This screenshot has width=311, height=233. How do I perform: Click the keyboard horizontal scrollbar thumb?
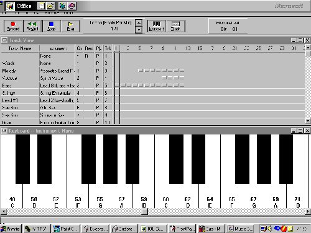tap(145, 211)
